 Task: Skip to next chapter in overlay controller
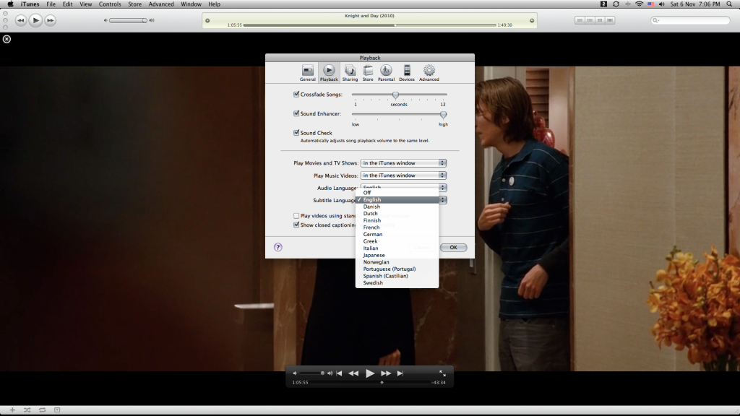coord(400,373)
